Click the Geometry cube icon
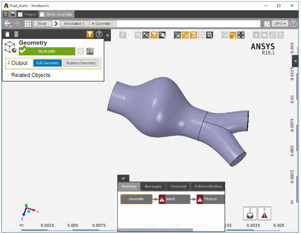This screenshot has width=301, height=234. point(10,47)
